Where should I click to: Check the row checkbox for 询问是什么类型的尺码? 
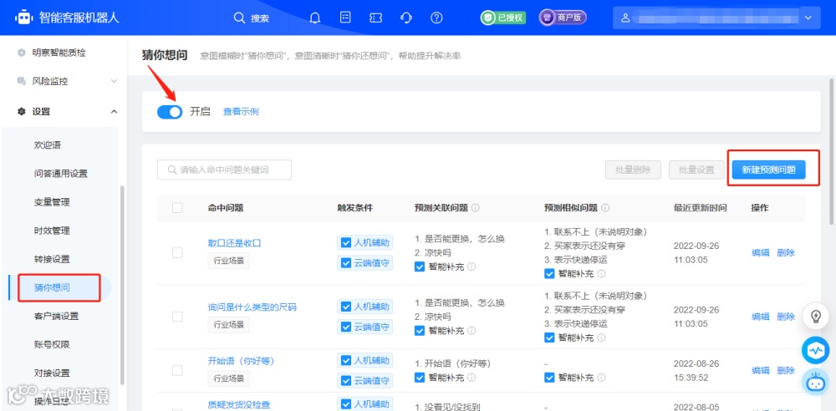click(x=177, y=317)
